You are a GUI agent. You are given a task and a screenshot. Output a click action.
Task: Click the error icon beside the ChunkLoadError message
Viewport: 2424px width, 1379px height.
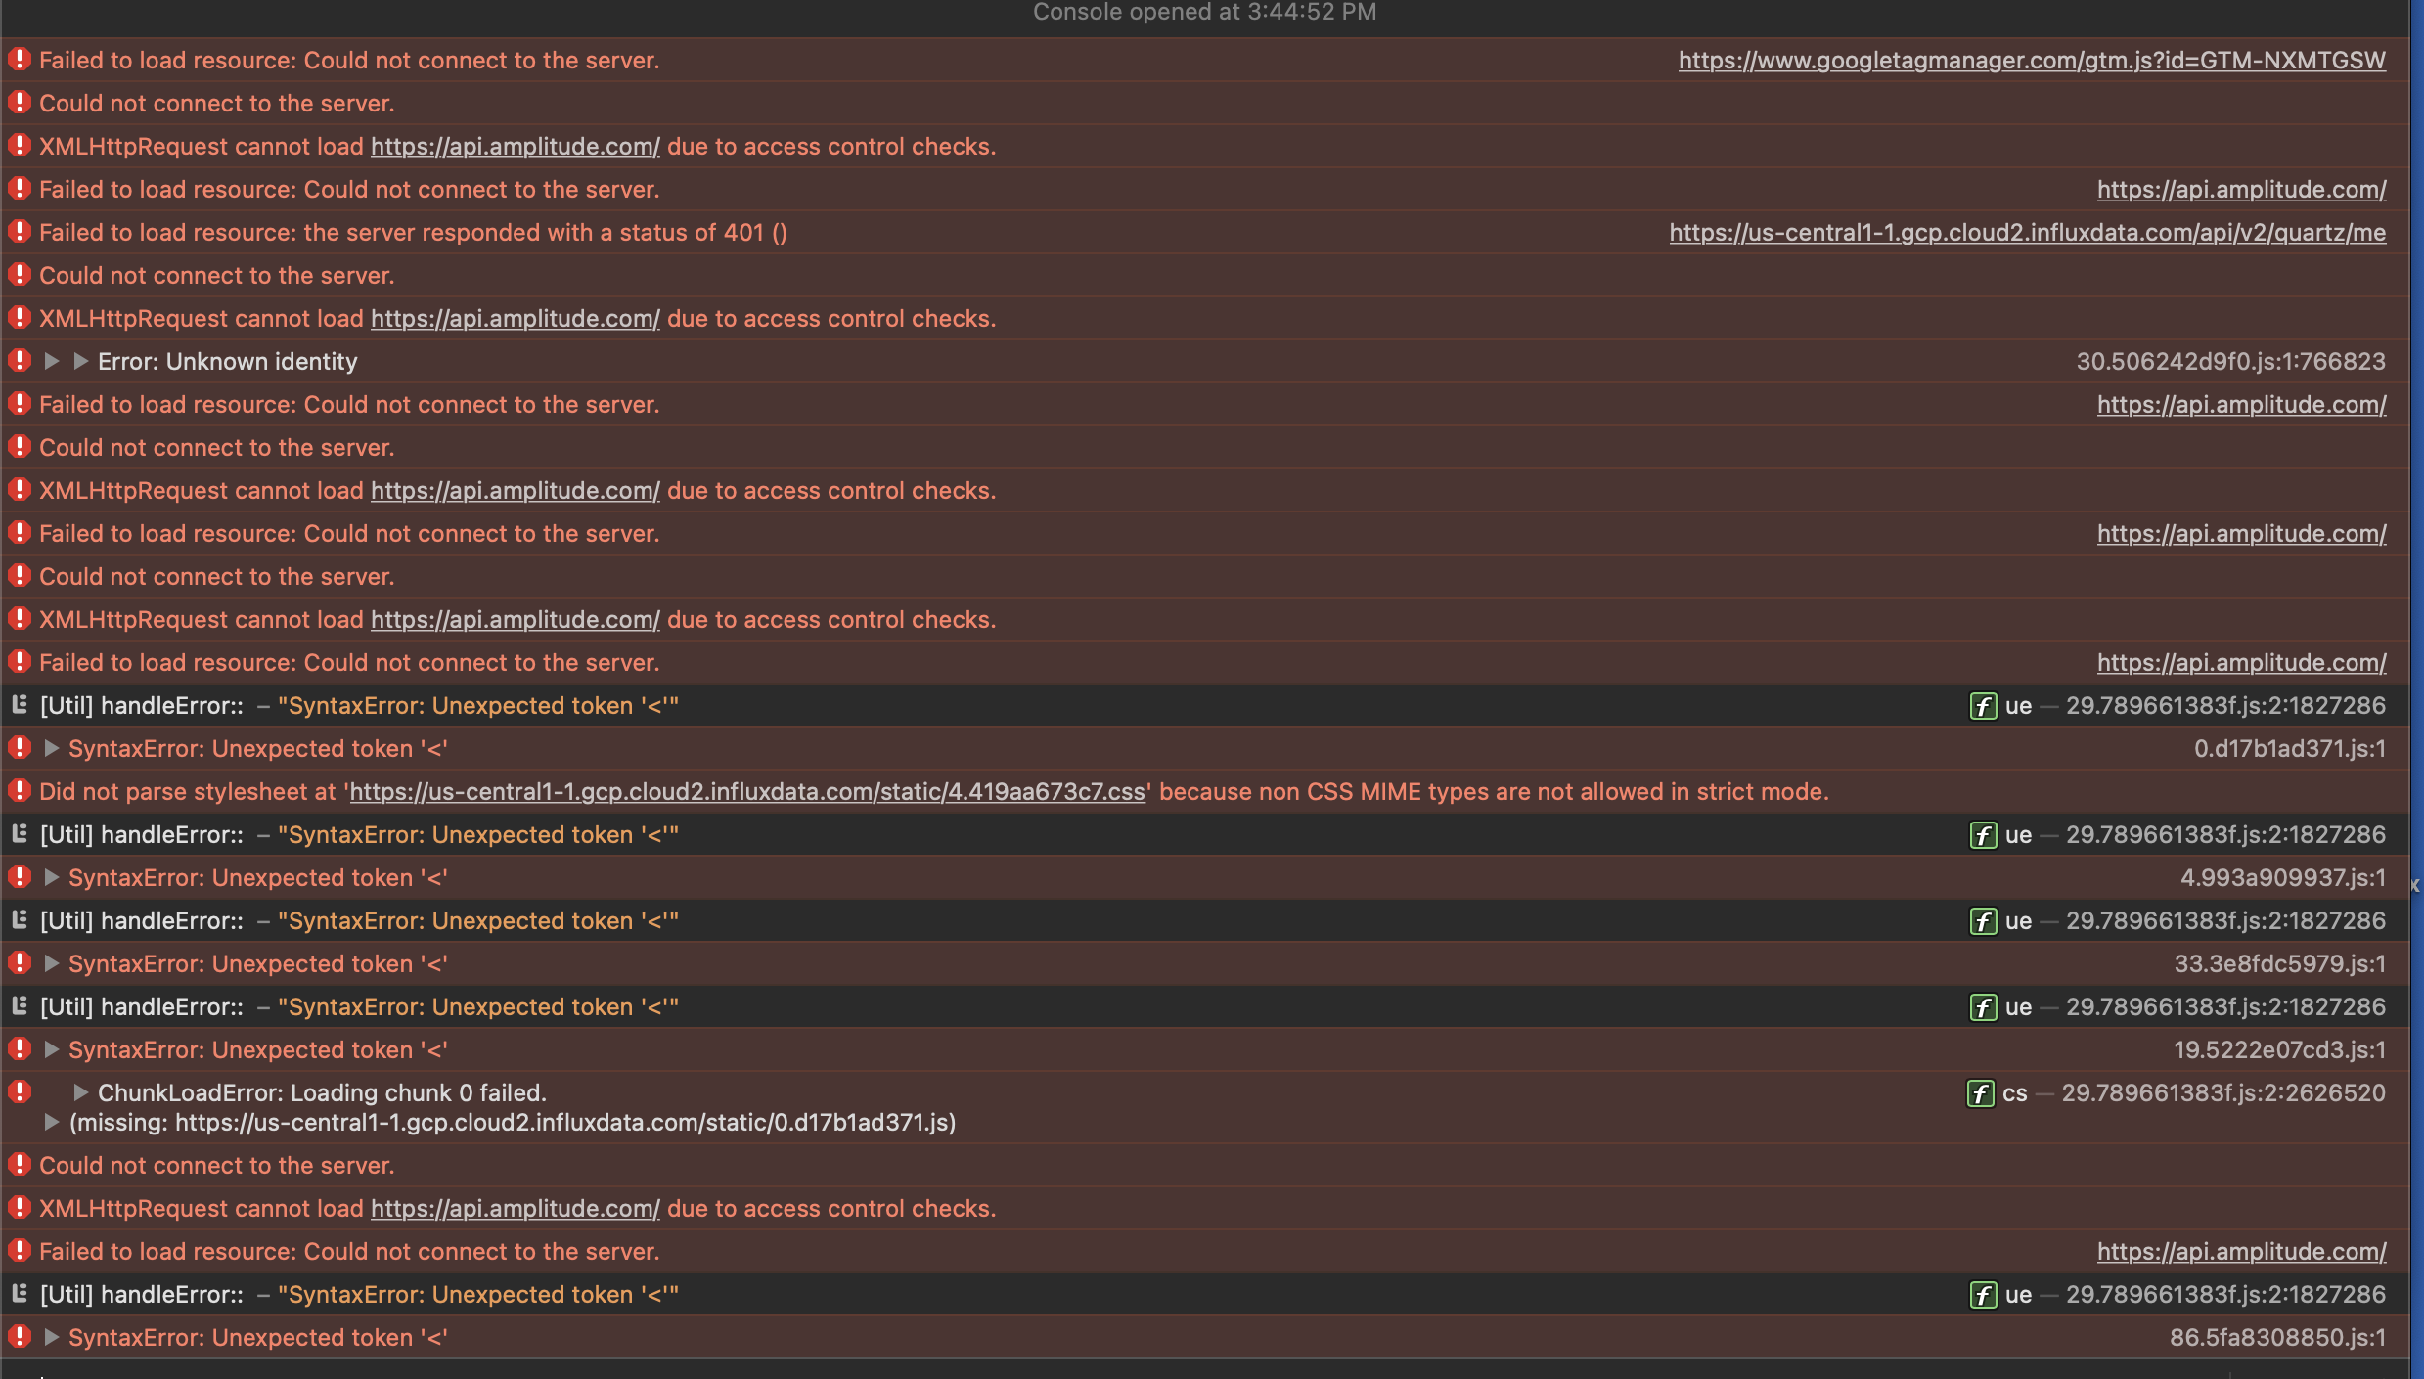[20, 1092]
